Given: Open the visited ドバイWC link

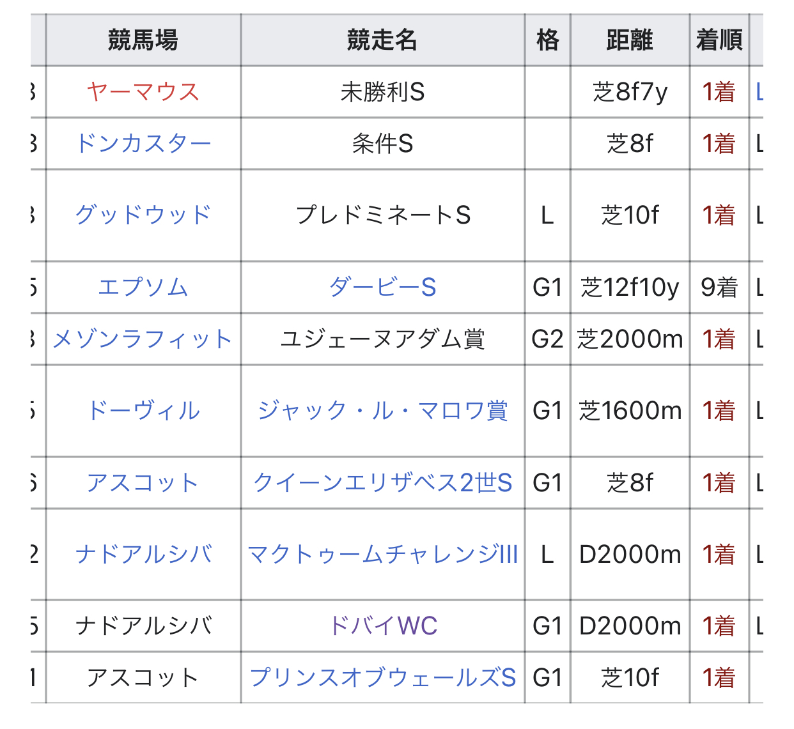Looking at the screenshot, I should [382, 626].
